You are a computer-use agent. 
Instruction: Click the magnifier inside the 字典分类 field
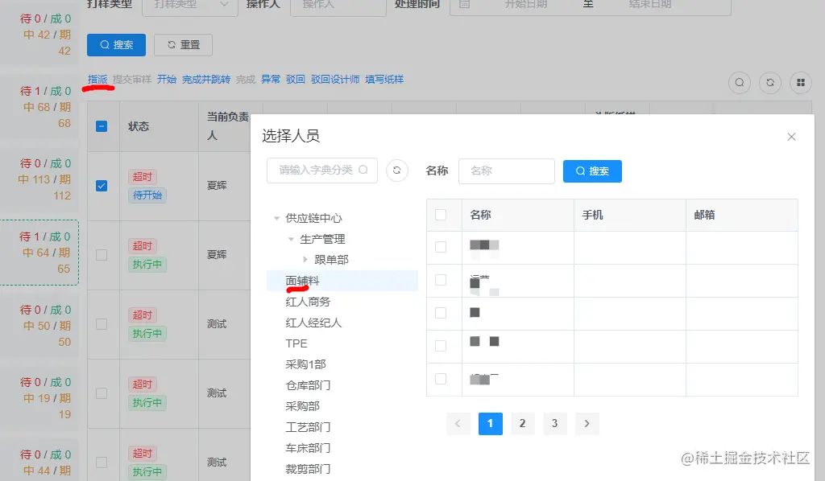(363, 170)
